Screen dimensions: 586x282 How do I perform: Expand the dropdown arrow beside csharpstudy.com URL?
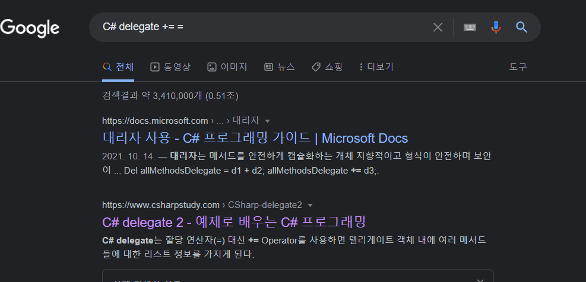(x=310, y=206)
